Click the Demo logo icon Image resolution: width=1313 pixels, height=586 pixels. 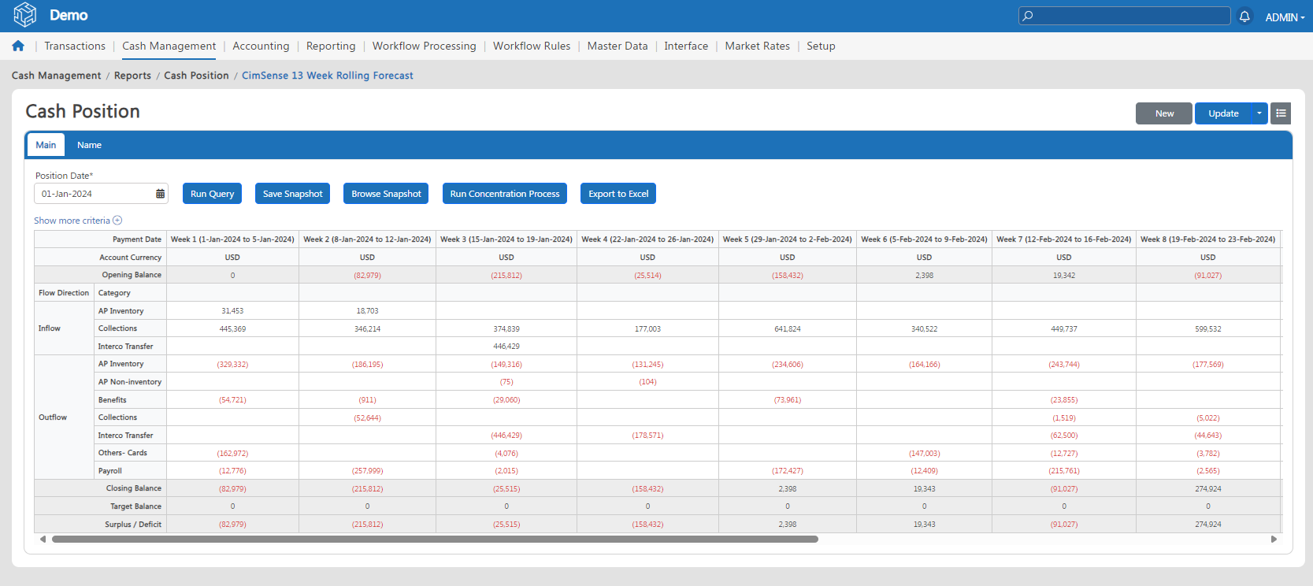[x=25, y=15]
